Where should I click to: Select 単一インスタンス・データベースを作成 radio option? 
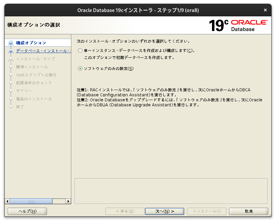tap(80, 50)
